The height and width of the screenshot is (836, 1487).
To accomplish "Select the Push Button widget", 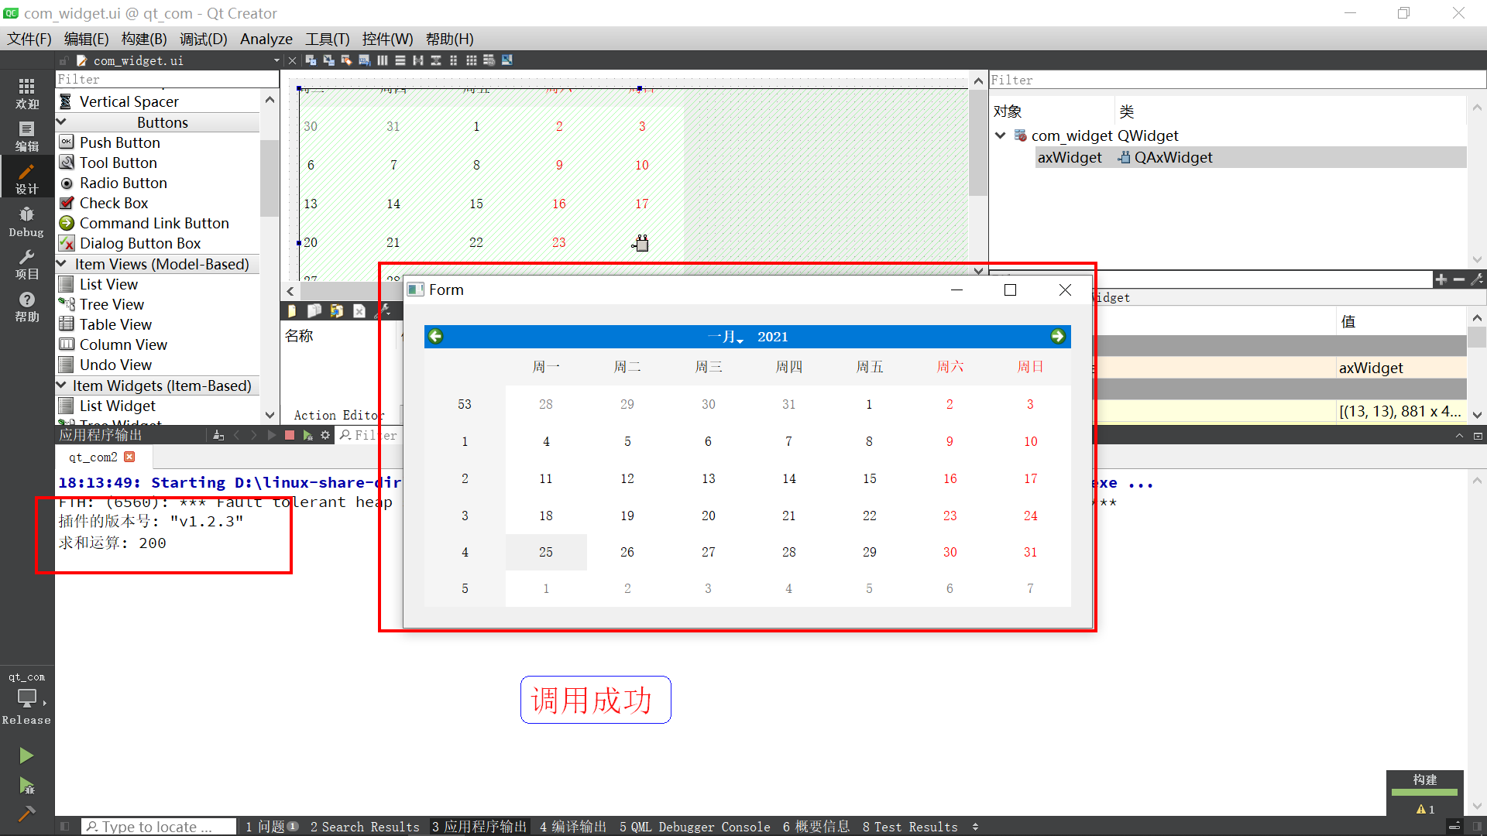I will click(119, 142).
